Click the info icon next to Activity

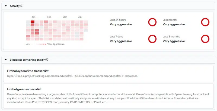(22, 6)
